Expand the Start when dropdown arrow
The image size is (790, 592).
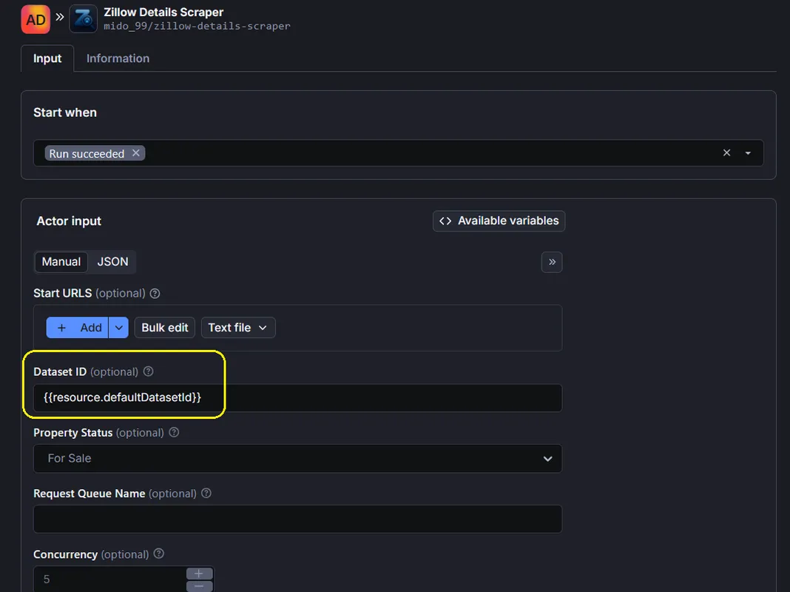(x=748, y=153)
